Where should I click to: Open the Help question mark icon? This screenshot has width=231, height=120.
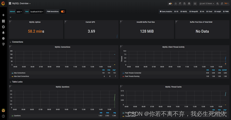[x=3, y=116]
